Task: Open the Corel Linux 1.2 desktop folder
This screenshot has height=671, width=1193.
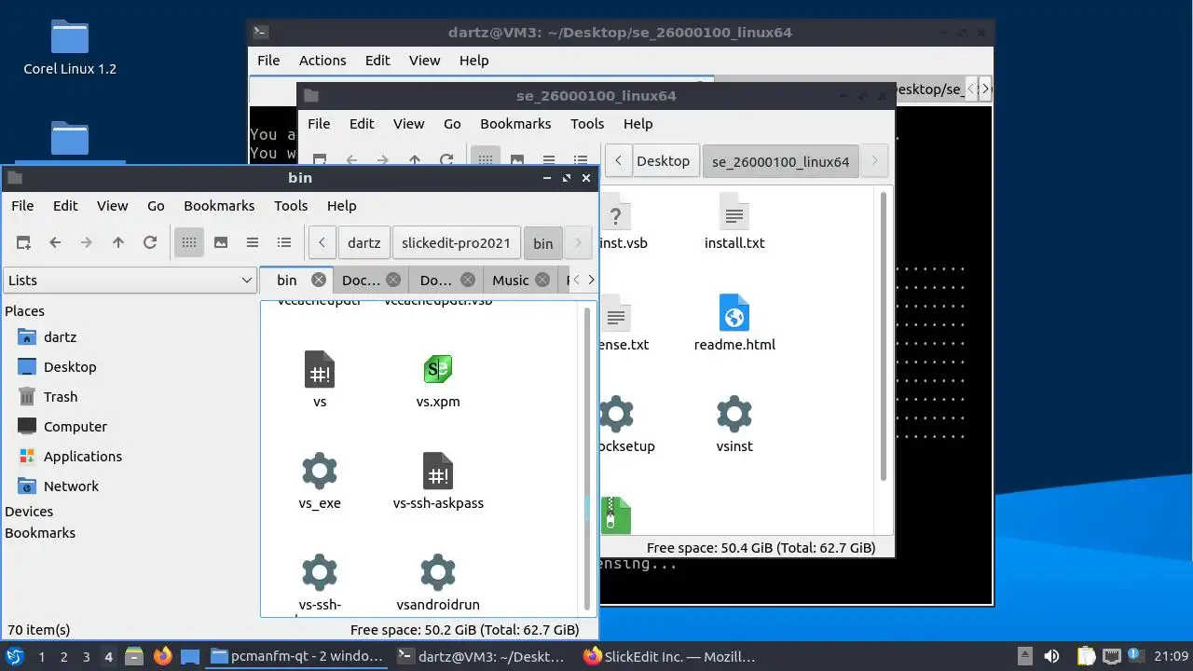Action: (x=70, y=48)
